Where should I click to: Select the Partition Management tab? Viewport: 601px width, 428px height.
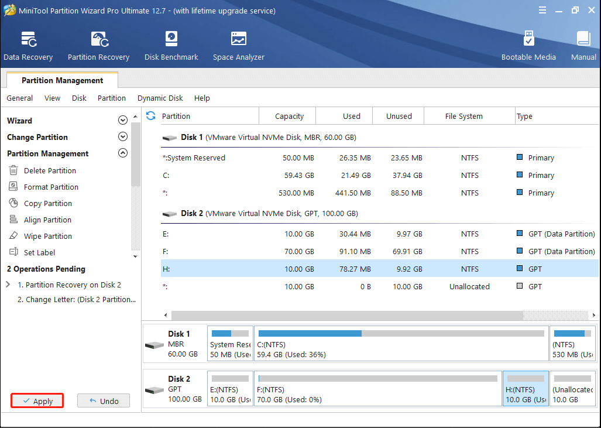click(62, 80)
